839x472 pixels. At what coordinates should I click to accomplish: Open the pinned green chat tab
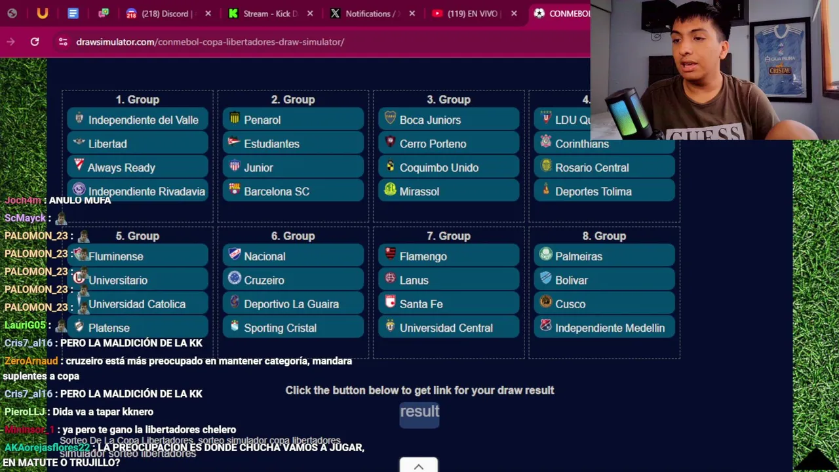coord(104,14)
